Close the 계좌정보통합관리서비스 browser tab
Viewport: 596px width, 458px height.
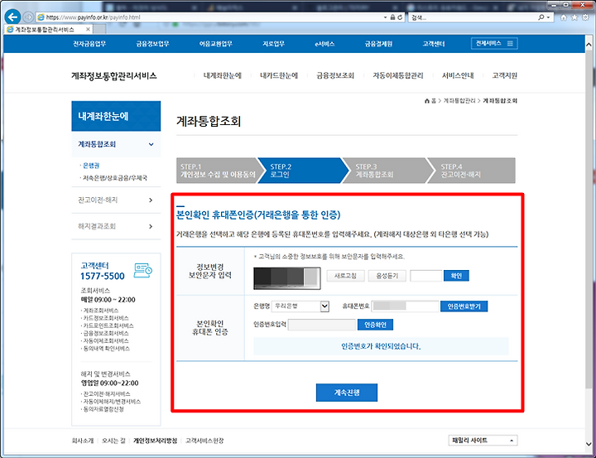(x=88, y=29)
